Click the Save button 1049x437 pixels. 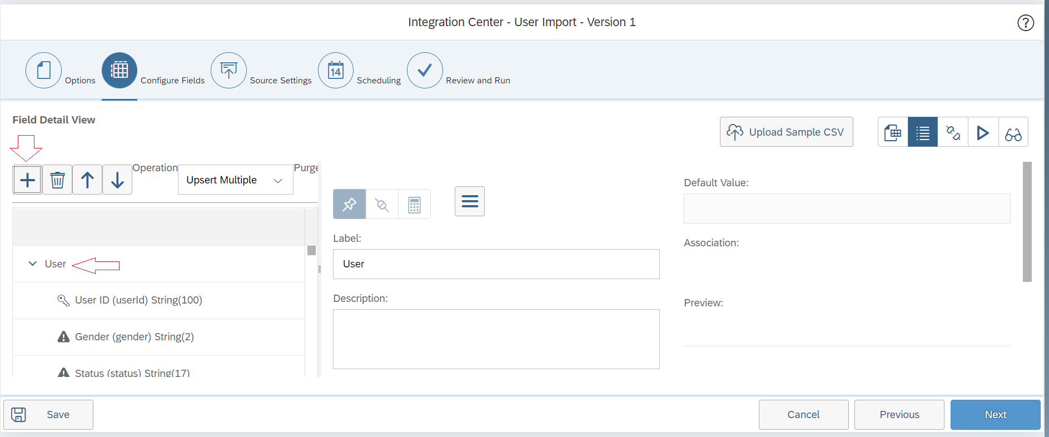(48, 414)
